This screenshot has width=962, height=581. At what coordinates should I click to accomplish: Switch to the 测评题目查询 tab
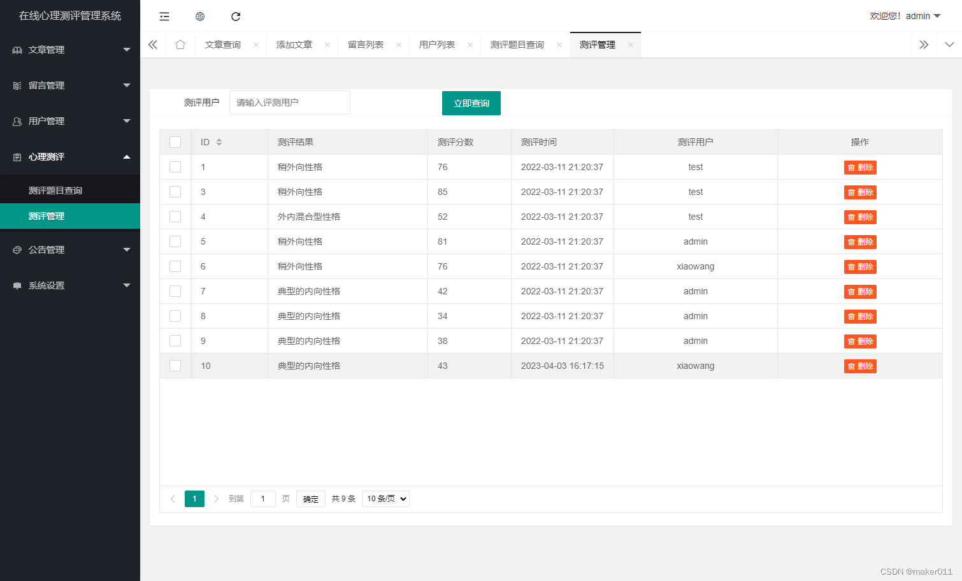tap(517, 45)
